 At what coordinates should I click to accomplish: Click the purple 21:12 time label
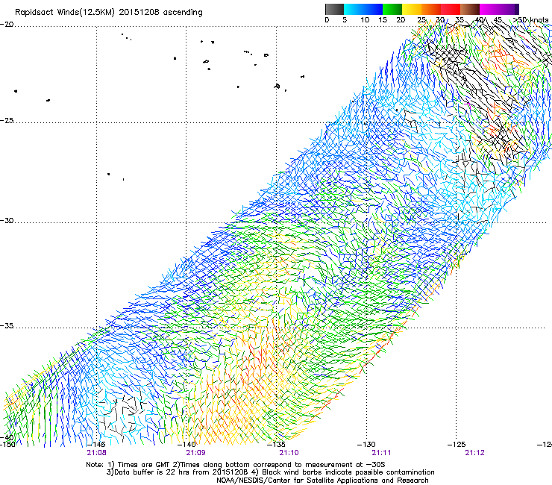click(x=475, y=453)
